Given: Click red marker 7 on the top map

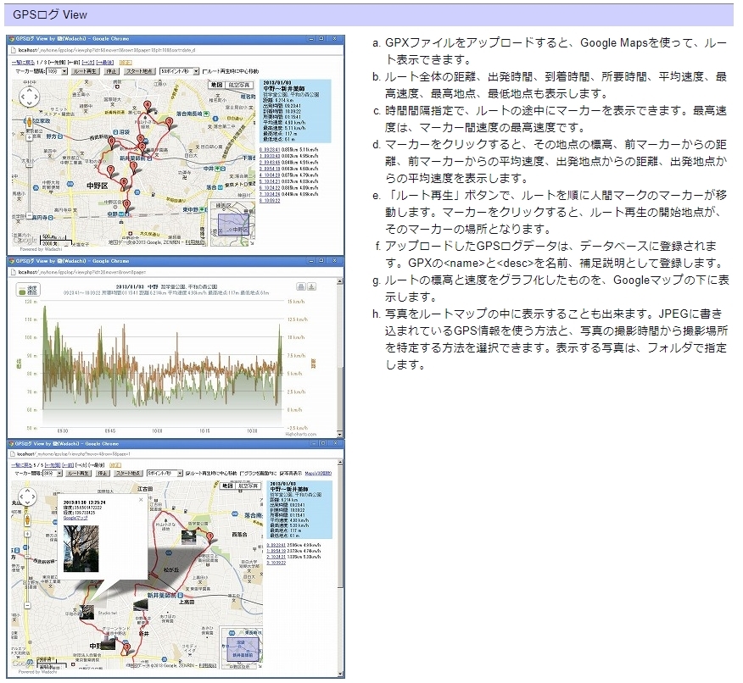Looking at the screenshot, I should coord(111,171).
